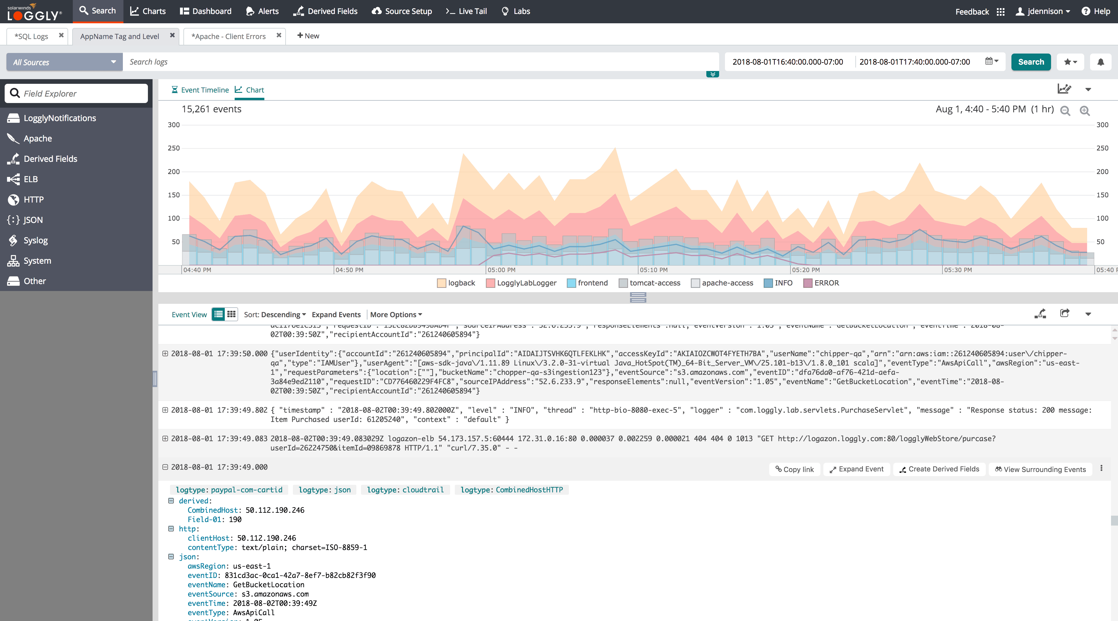Open Source Setup
This screenshot has width=1118, height=621.
click(x=401, y=11)
